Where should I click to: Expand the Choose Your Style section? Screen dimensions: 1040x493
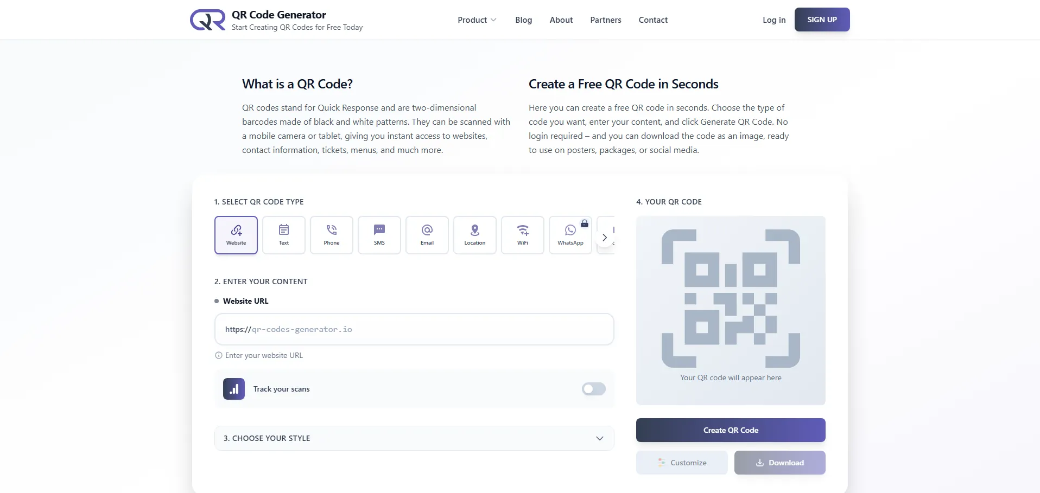coord(414,438)
